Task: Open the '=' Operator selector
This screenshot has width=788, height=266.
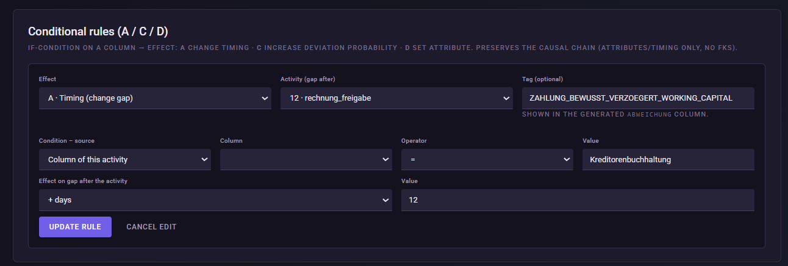Action: pyautogui.click(x=487, y=160)
